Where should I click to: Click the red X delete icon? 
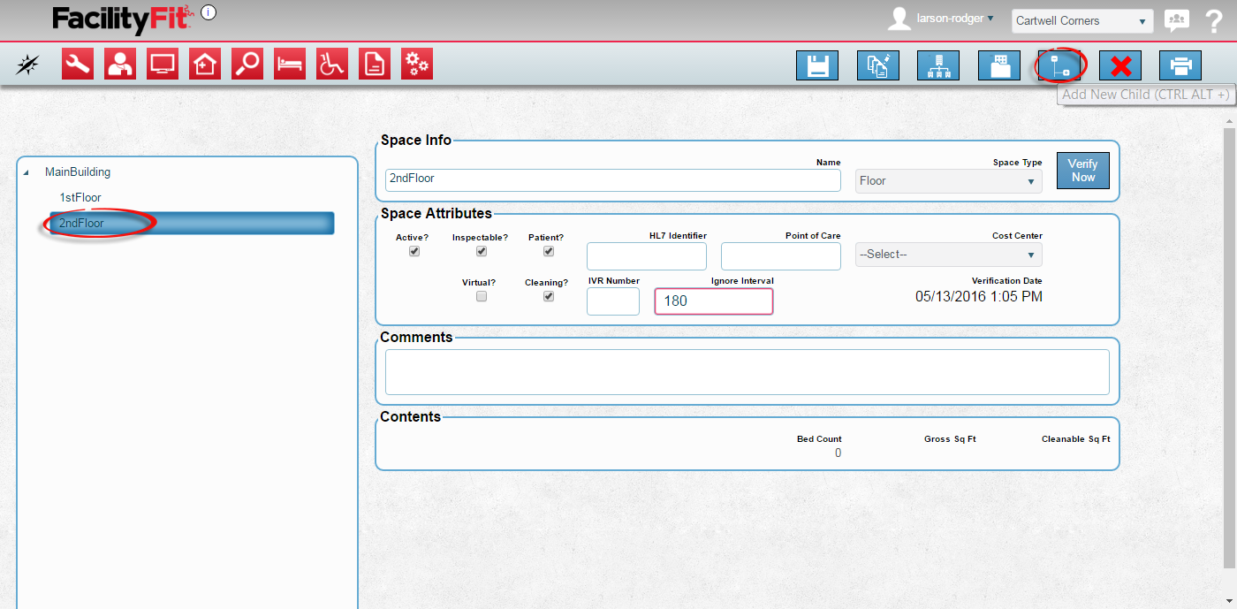click(1120, 66)
